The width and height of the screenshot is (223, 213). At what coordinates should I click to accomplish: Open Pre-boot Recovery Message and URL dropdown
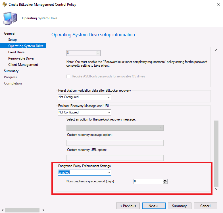coord(84,113)
